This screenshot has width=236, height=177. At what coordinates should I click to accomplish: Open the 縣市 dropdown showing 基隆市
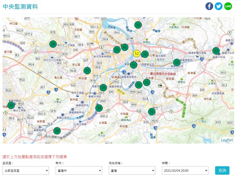pyautogui.click(x=79, y=170)
